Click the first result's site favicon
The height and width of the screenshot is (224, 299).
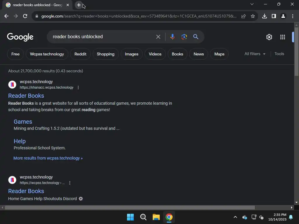[12, 84]
